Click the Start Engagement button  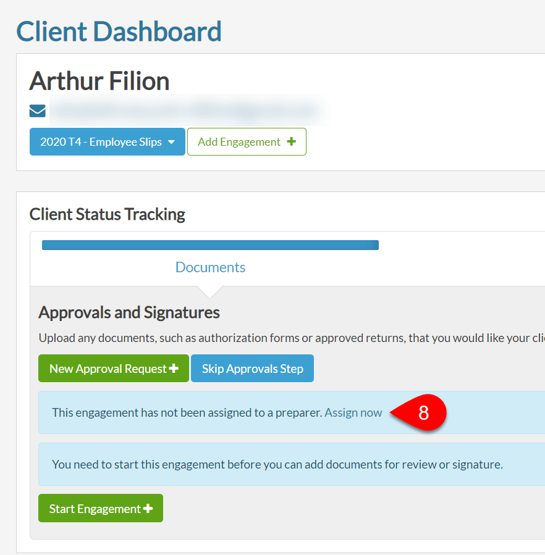pos(101,508)
